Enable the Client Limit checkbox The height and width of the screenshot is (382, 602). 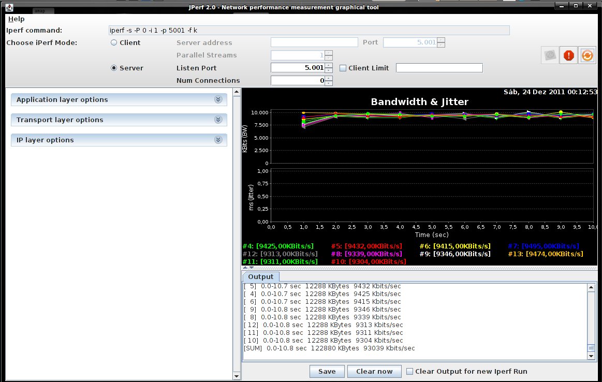(x=343, y=68)
